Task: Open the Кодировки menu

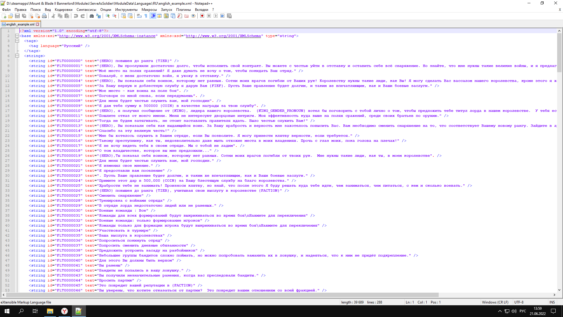Action: coord(64,10)
